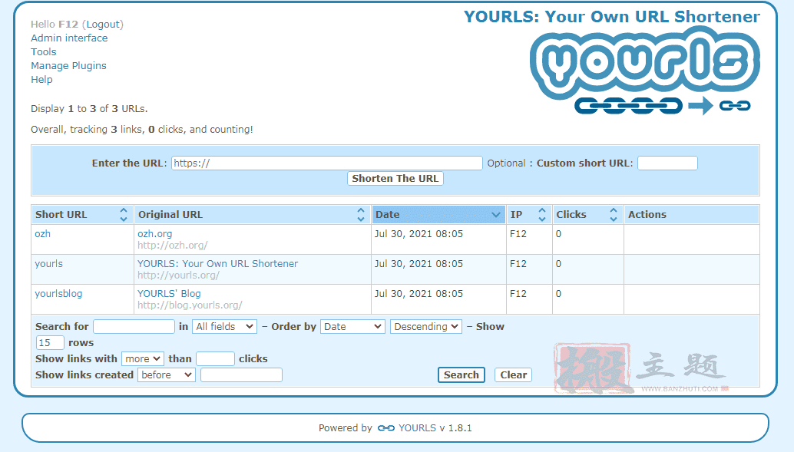Toggle Date column sort arrow

pos(496,215)
